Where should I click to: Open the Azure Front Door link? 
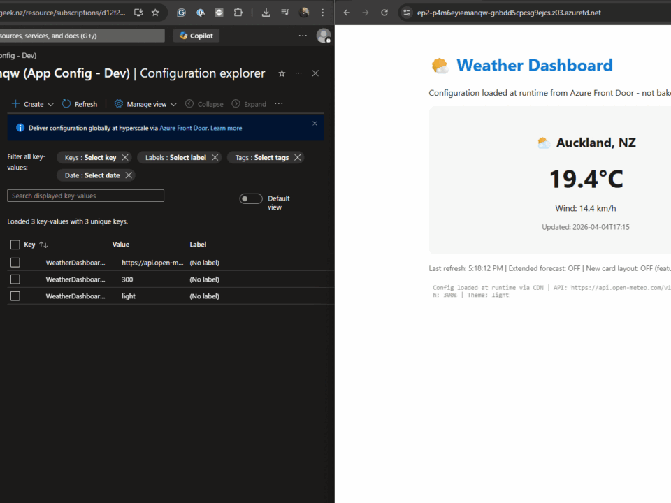[x=183, y=129]
